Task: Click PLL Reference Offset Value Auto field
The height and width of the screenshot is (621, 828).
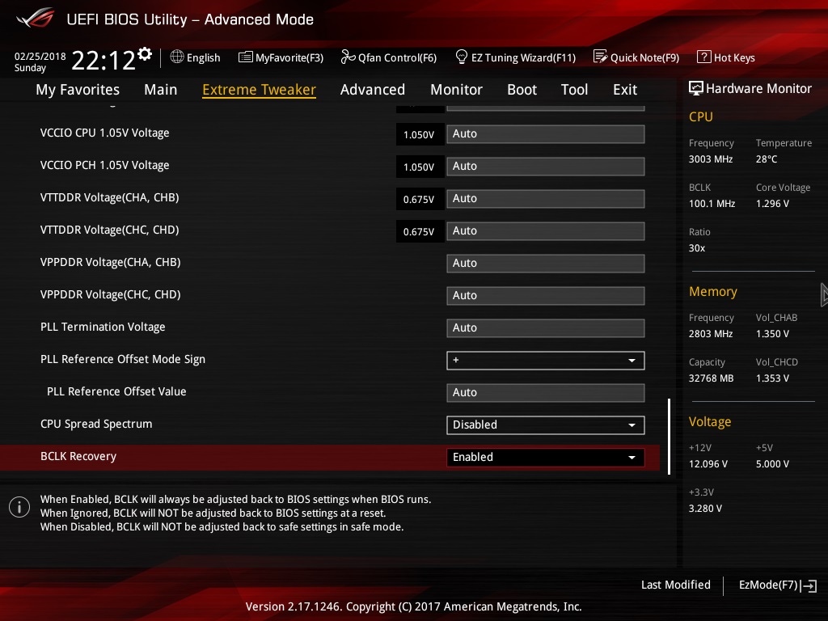Action: [546, 393]
